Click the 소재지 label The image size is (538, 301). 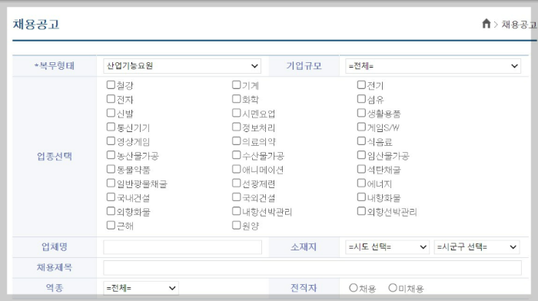[304, 246]
